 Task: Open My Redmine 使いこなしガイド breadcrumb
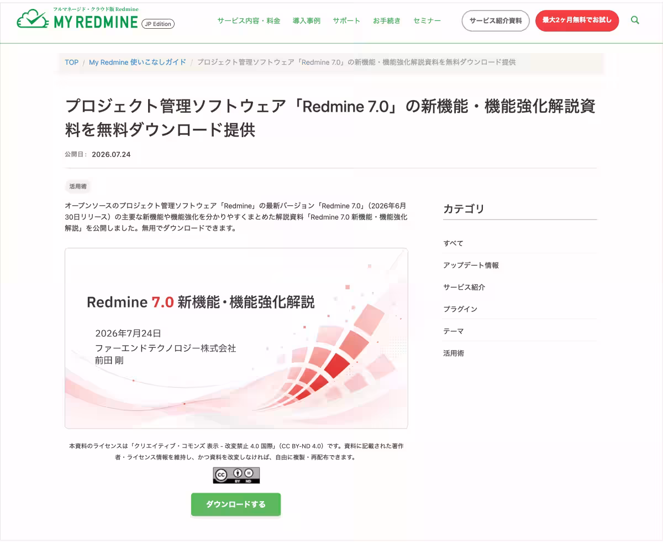(x=138, y=62)
